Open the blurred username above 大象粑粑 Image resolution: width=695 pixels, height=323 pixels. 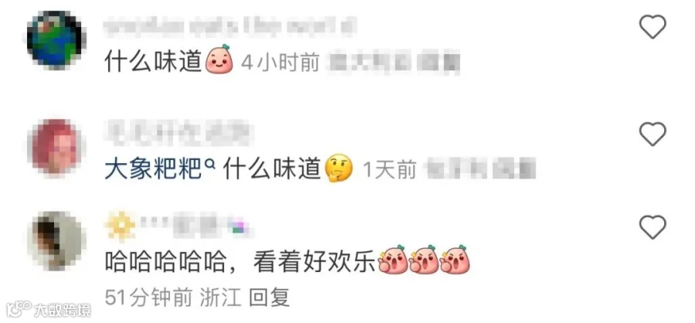pyautogui.click(x=178, y=133)
